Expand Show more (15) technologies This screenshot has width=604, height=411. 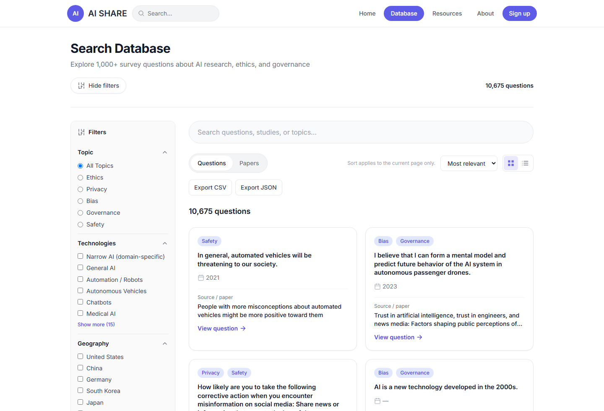96,325
